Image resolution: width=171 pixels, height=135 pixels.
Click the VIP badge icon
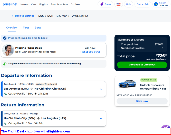[156, 4]
